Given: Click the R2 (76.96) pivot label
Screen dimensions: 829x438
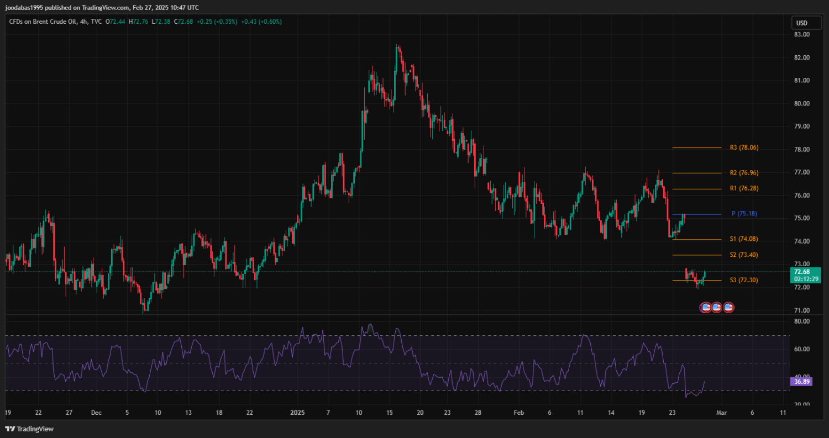Looking at the screenshot, I should (744, 173).
